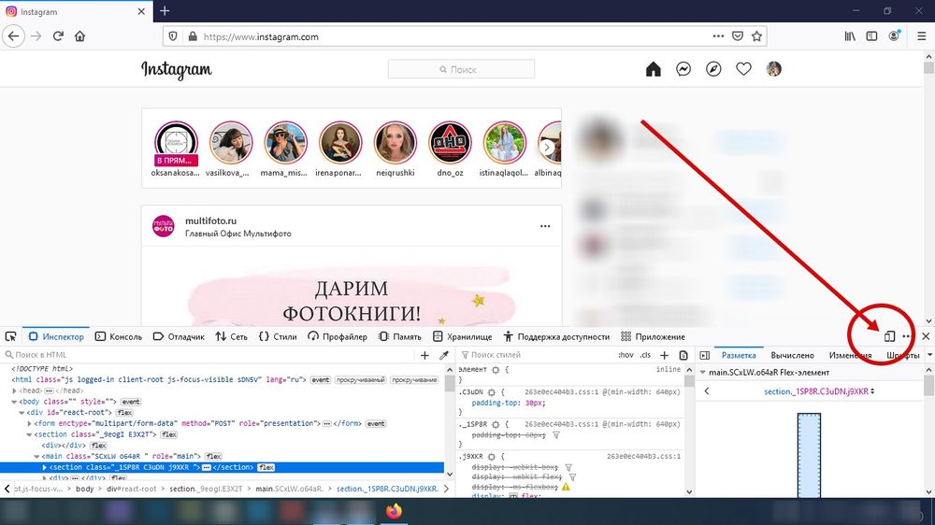Toggle flex badge on main.SCxLW node
The height and width of the screenshot is (525, 935).
coord(213,457)
